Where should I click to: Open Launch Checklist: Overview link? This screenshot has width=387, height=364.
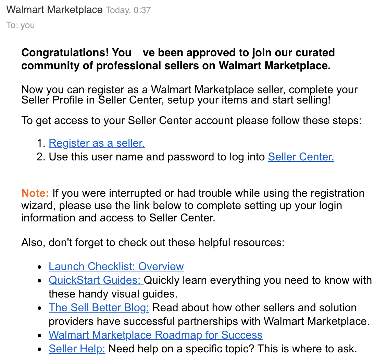click(x=116, y=266)
